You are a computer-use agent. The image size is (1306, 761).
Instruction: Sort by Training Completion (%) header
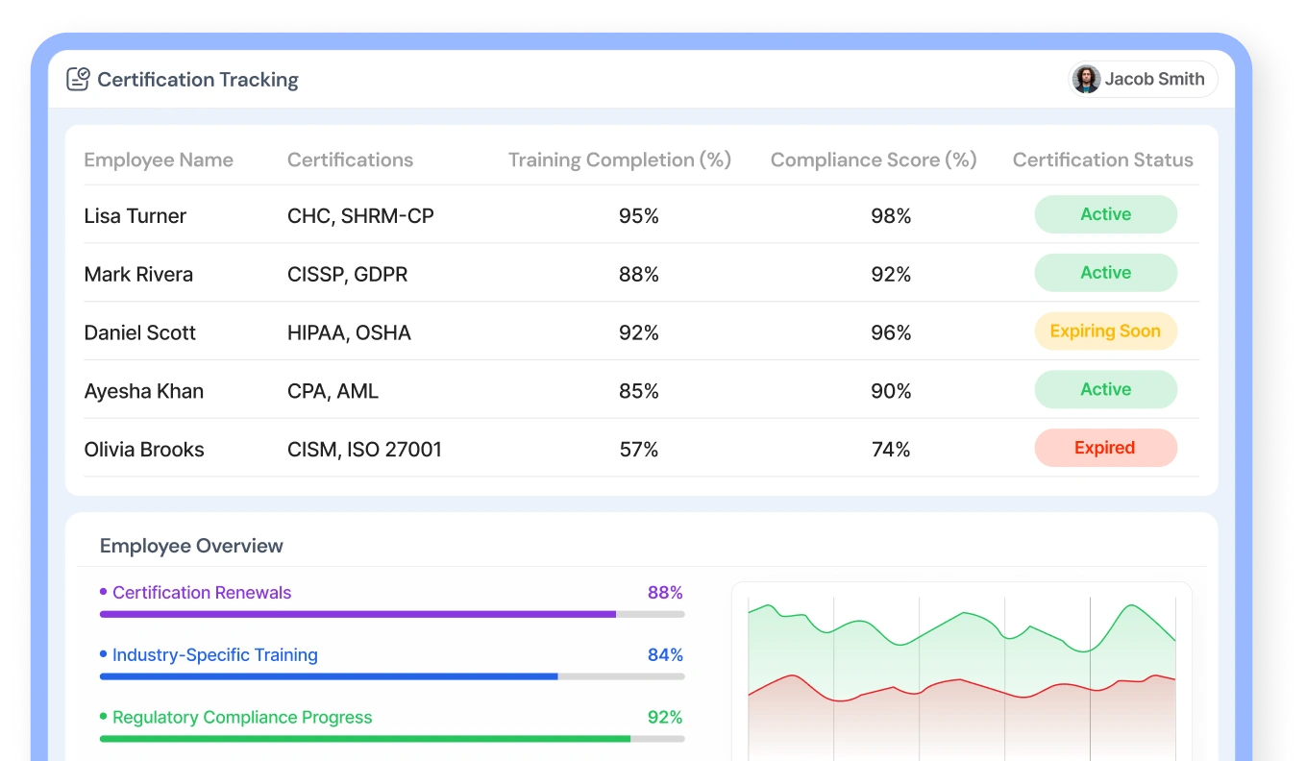click(620, 160)
